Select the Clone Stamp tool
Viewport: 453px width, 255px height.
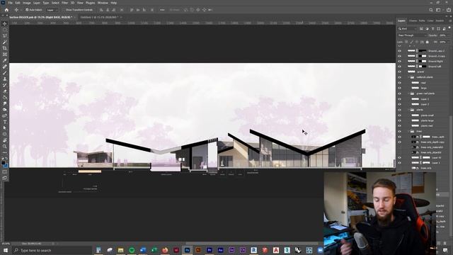click(x=5, y=79)
